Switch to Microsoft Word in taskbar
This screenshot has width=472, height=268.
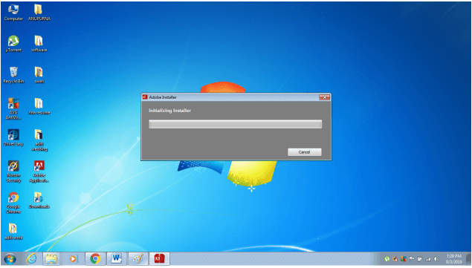coord(117,258)
